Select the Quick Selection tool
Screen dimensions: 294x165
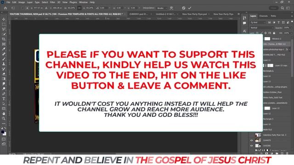point(4,34)
